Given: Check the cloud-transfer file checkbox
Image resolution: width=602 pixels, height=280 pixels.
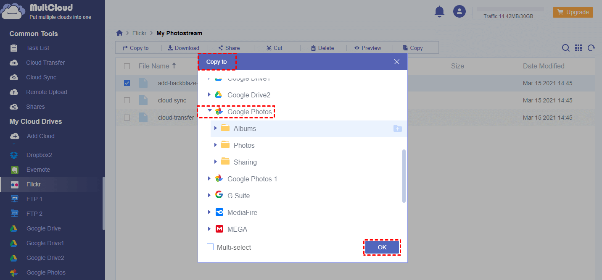Looking at the screenshot, I should point(127,118).
